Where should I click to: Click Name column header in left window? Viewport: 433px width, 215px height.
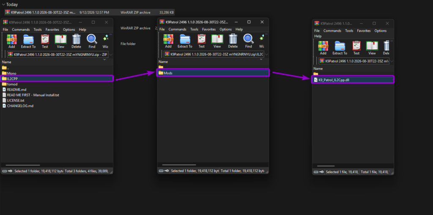click(x=6, y=62)
